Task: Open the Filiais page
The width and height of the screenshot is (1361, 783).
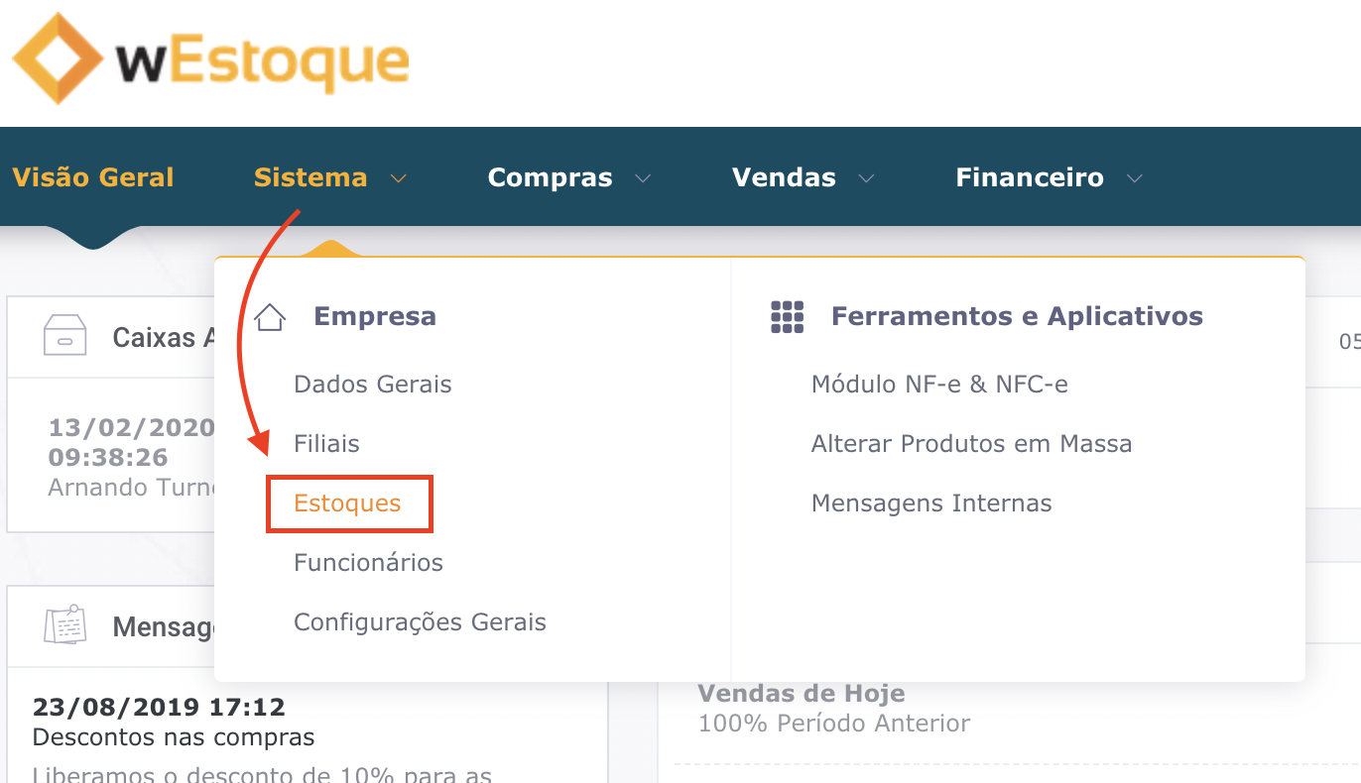Action: pos(325,443)
